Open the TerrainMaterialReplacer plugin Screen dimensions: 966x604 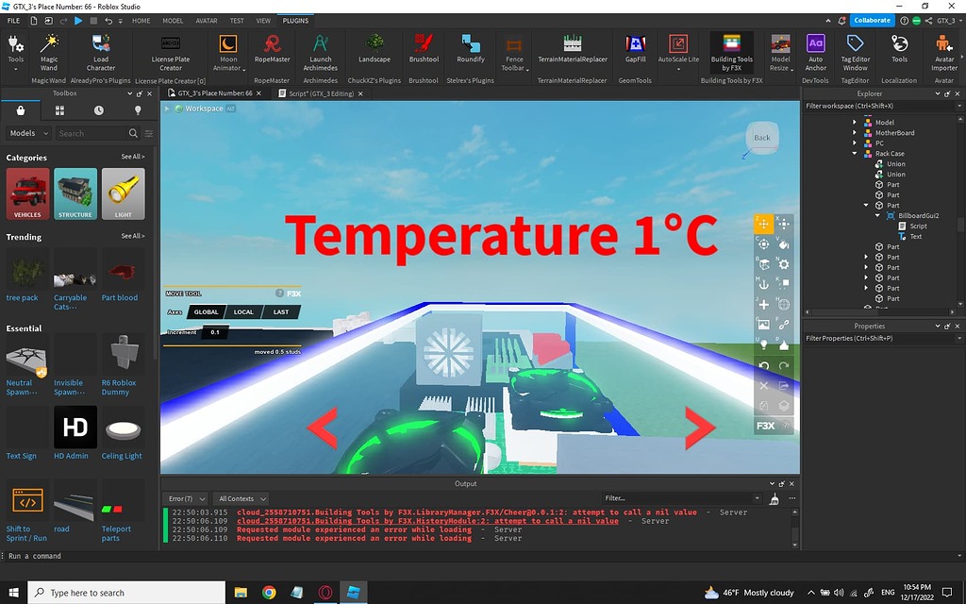click(573, 49)
